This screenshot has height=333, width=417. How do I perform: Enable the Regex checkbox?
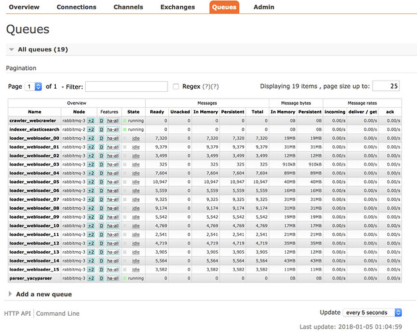click(x=176, y=87)
